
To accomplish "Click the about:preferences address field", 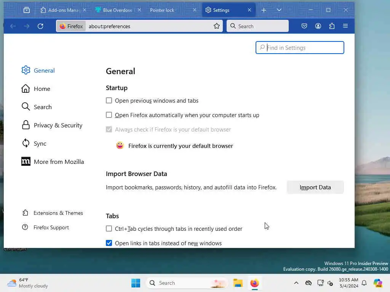I will click(149, 26).
